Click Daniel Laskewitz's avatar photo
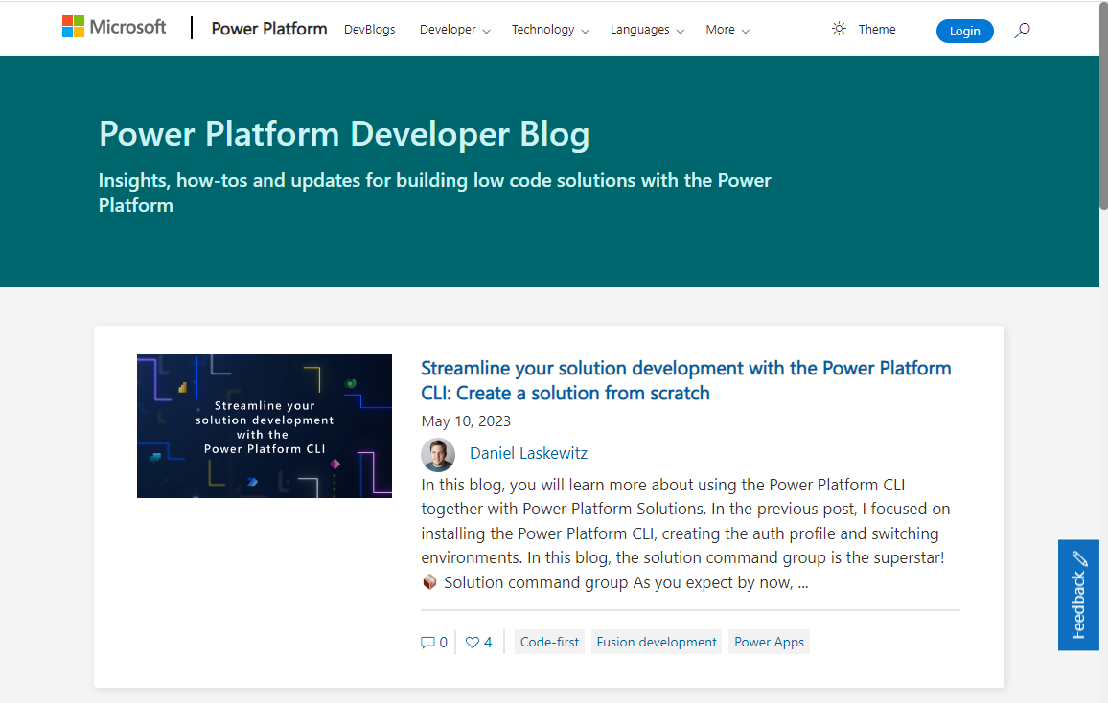The image size is (1108, 703). [x=437, y=452]
